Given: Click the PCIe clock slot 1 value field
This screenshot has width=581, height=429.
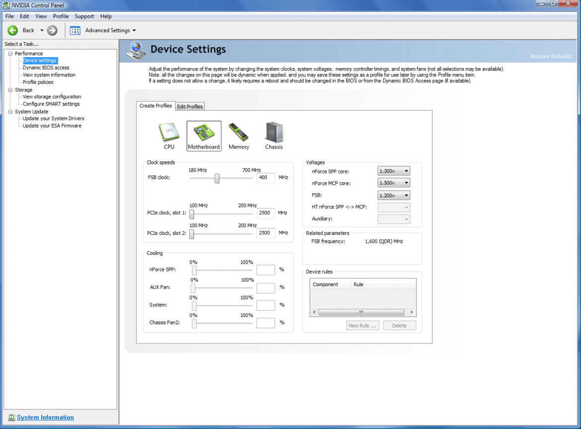Looking at the screenshot, I should pos(266,213).
